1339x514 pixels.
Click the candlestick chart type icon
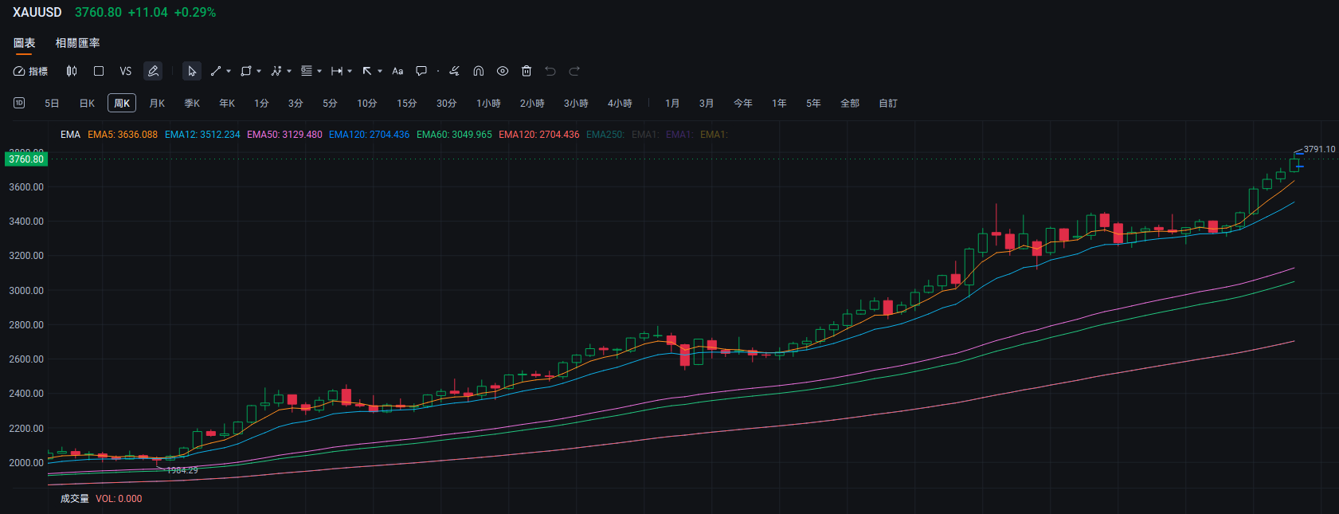click(x=72, y=71)
